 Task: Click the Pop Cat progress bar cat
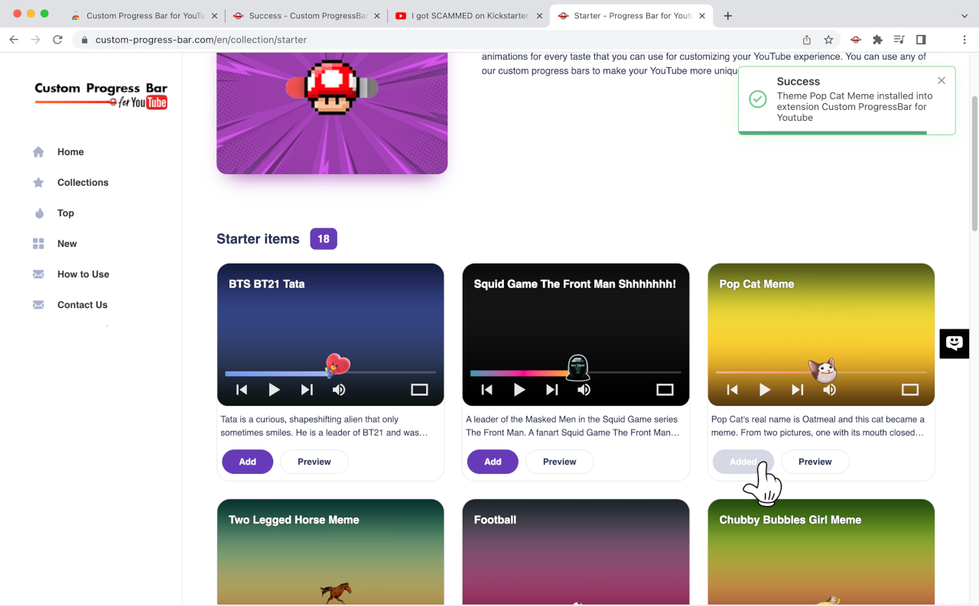click(824, 371)
